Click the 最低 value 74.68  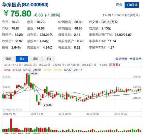40,28
